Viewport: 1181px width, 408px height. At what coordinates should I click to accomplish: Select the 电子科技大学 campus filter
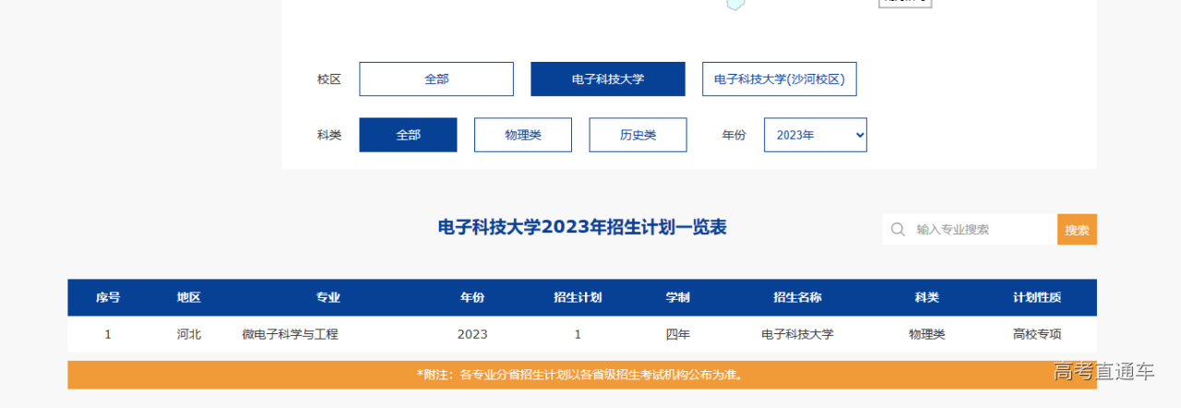tap(608, 79)
